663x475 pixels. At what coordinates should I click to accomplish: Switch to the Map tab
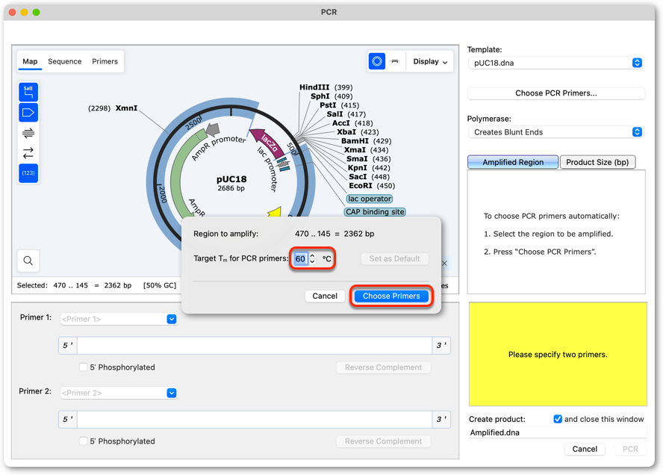[30, 61]
